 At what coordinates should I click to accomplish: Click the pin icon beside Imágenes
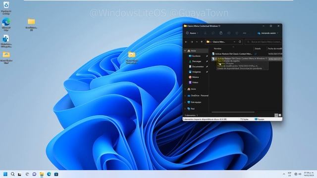tap(207, 72)
